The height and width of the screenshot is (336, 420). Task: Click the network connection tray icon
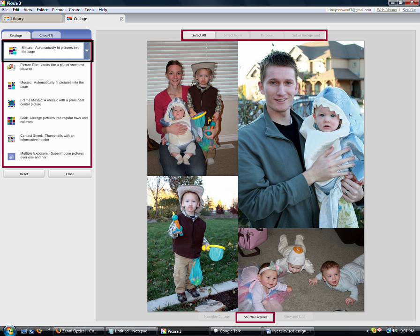(389, 331)
